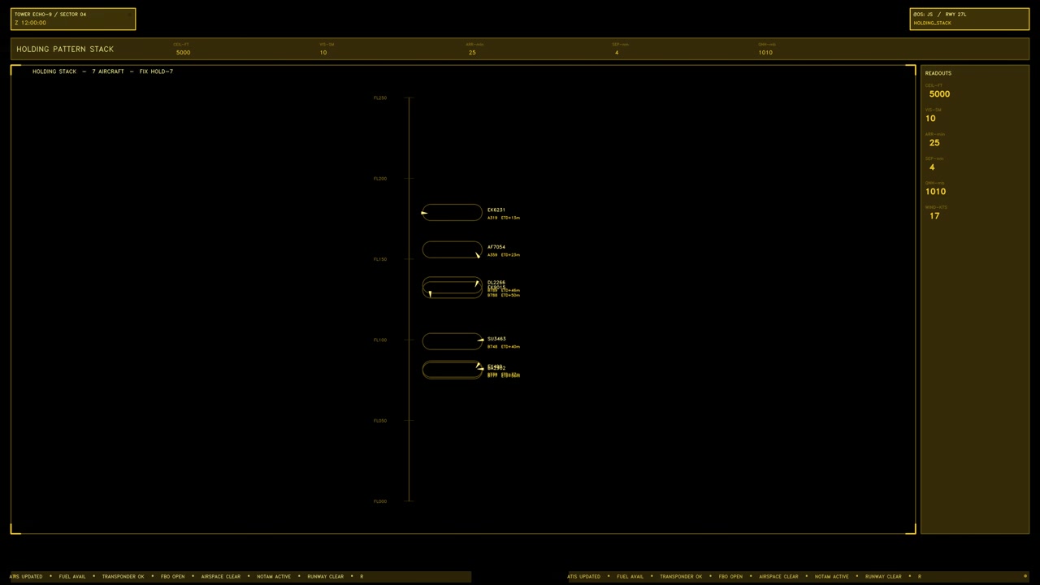Select separation value 4 in Readouts panel
The height and width of the screenshot is (585, 1040).
(932, 167)
